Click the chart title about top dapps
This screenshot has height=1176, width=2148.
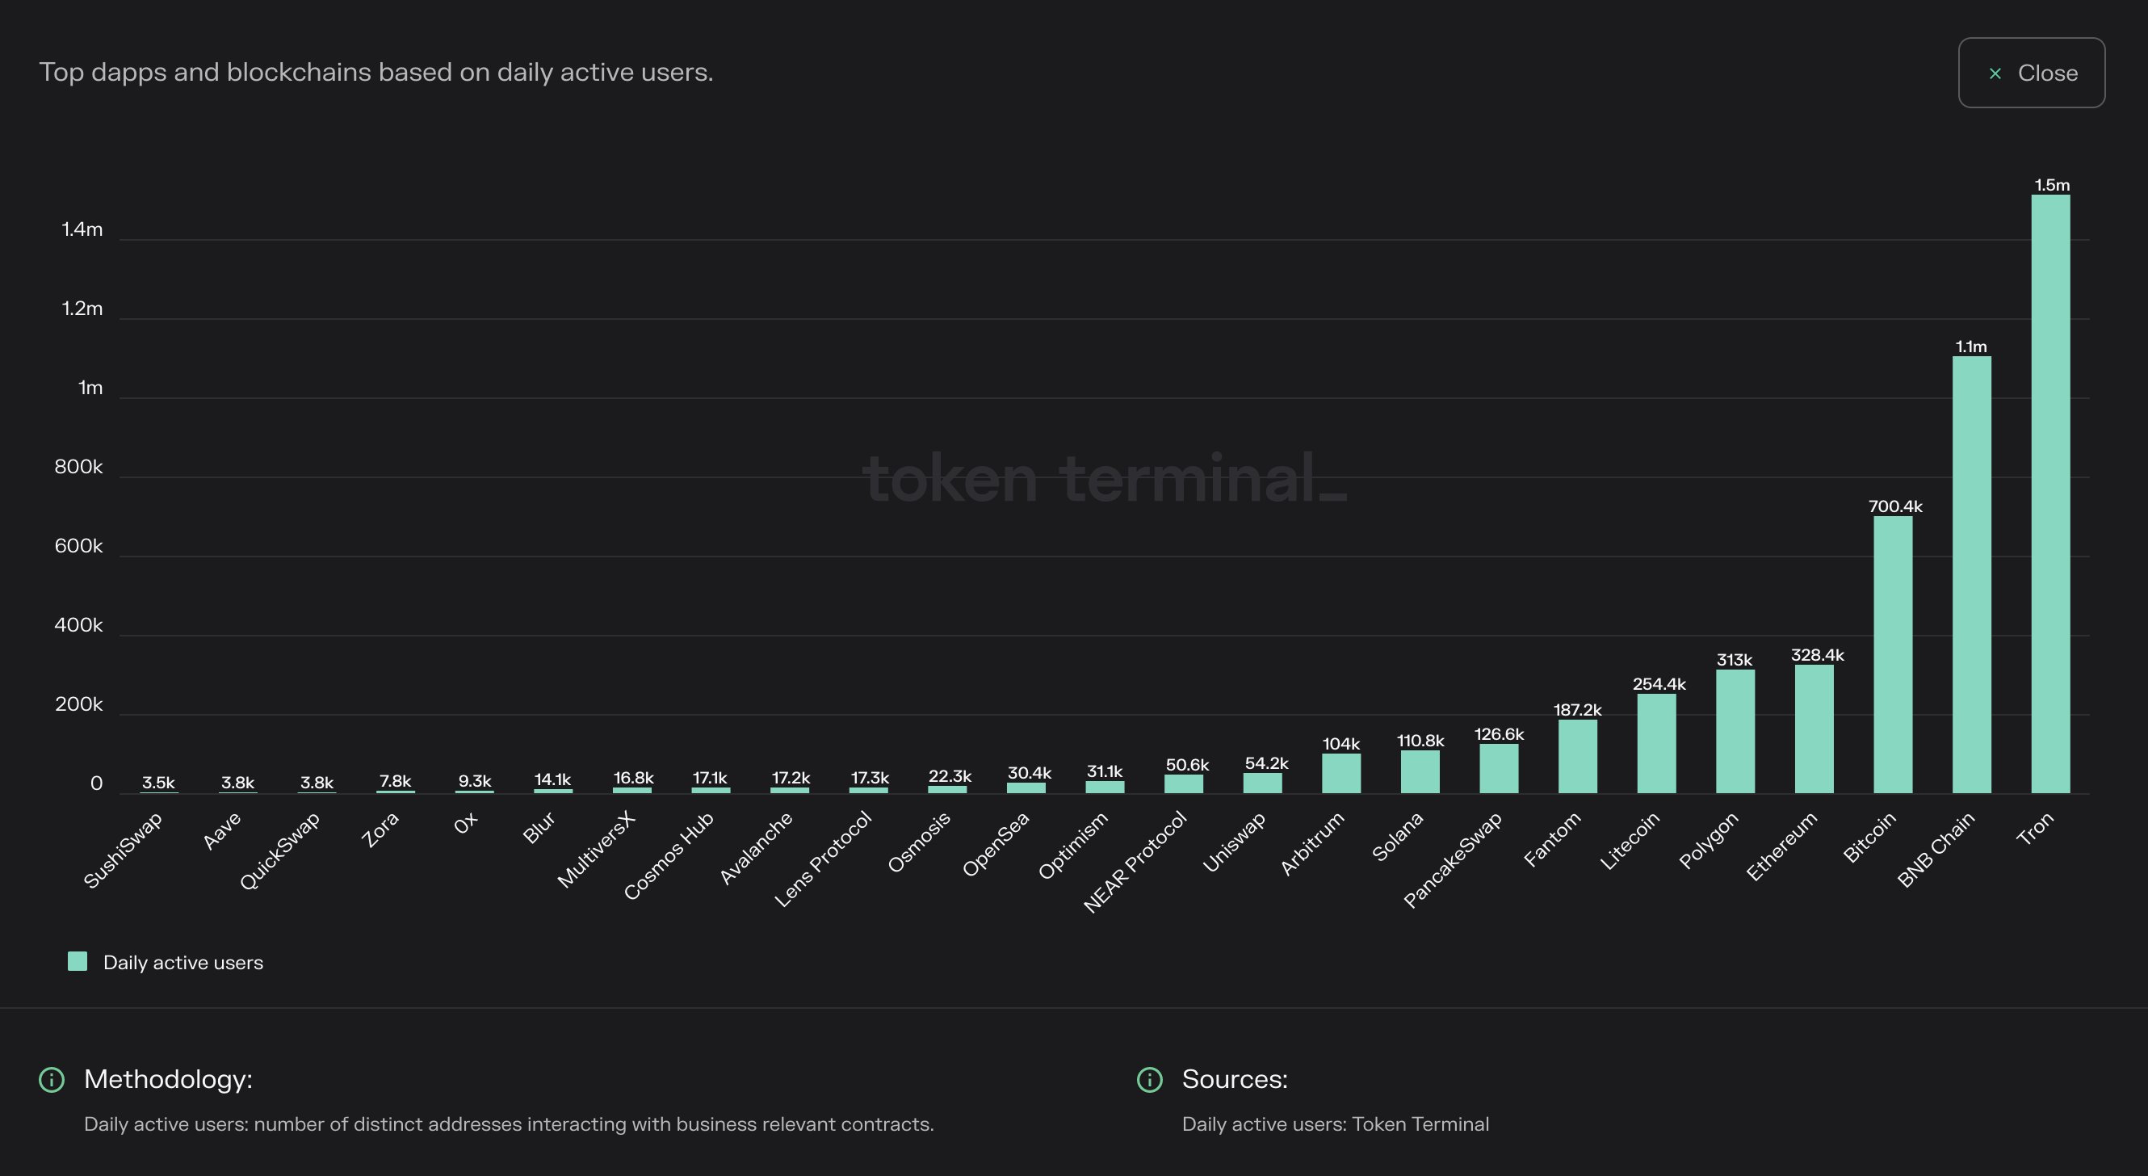pos(377,73)
